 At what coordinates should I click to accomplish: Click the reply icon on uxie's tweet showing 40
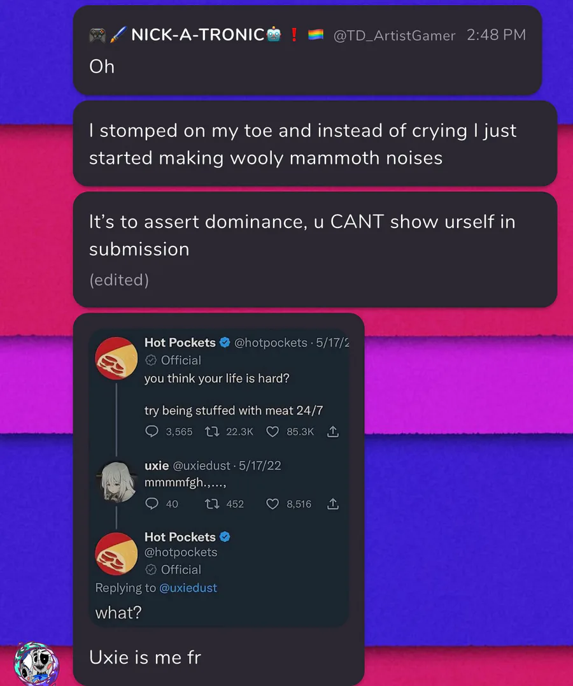[152, 504]
